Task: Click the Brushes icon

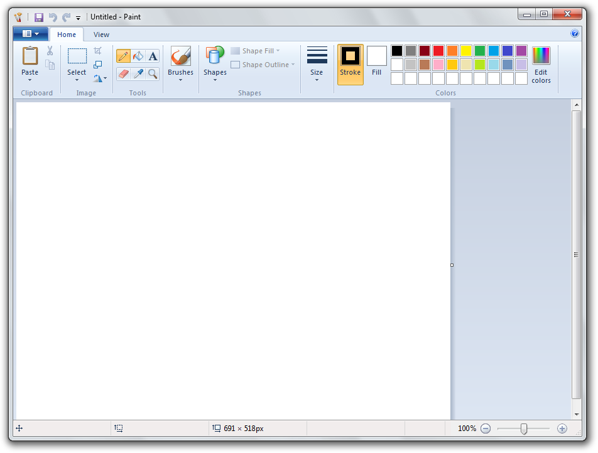Action: (180, 56)
